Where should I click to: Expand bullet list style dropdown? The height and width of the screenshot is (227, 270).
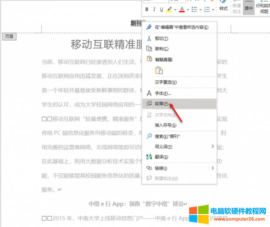tap(201, 9)
